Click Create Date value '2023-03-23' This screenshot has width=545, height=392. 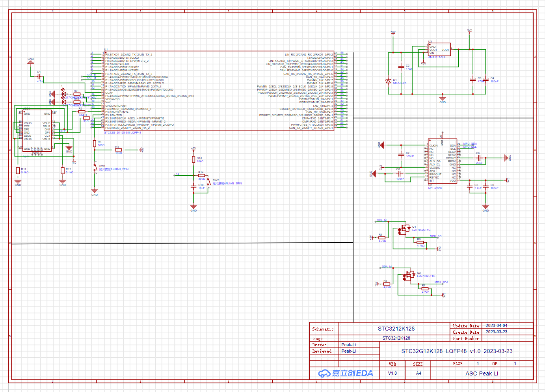click(x=497, y=332)
